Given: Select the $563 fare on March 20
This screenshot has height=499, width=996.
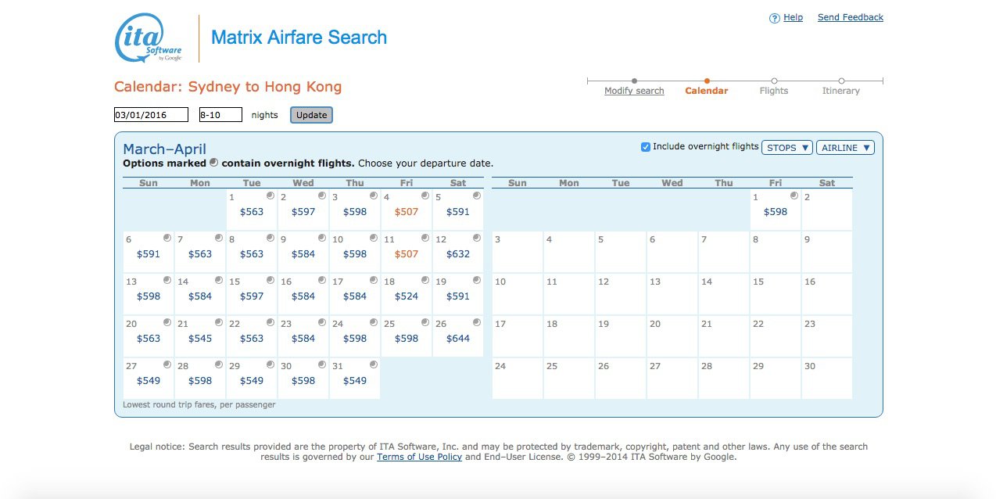Looking at the screenshot, I should pos(149,339).
